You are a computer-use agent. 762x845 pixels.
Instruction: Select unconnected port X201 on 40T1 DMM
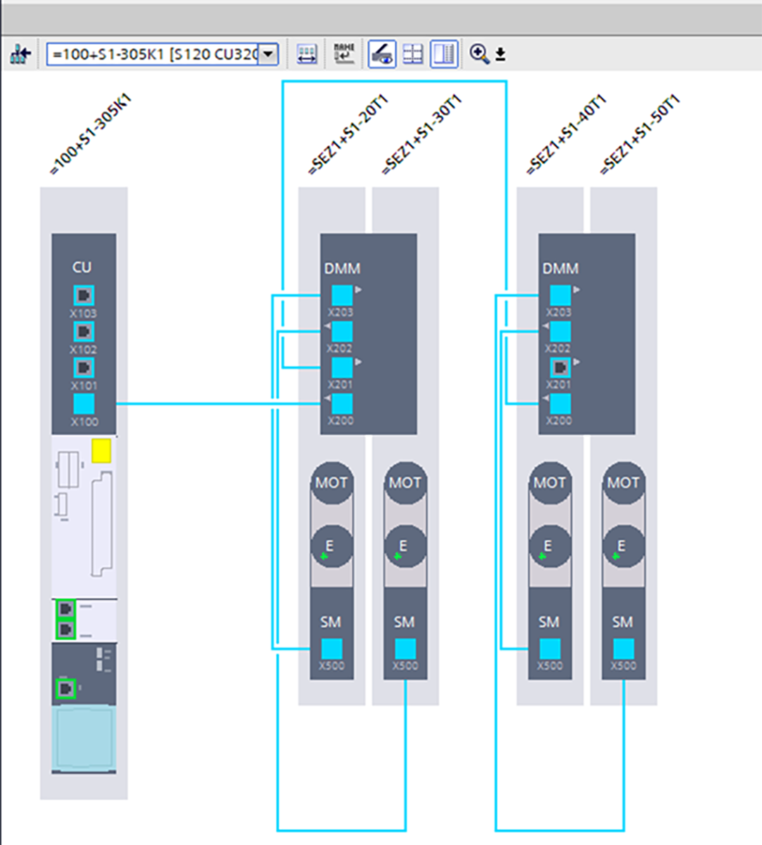tap(560, 368)
